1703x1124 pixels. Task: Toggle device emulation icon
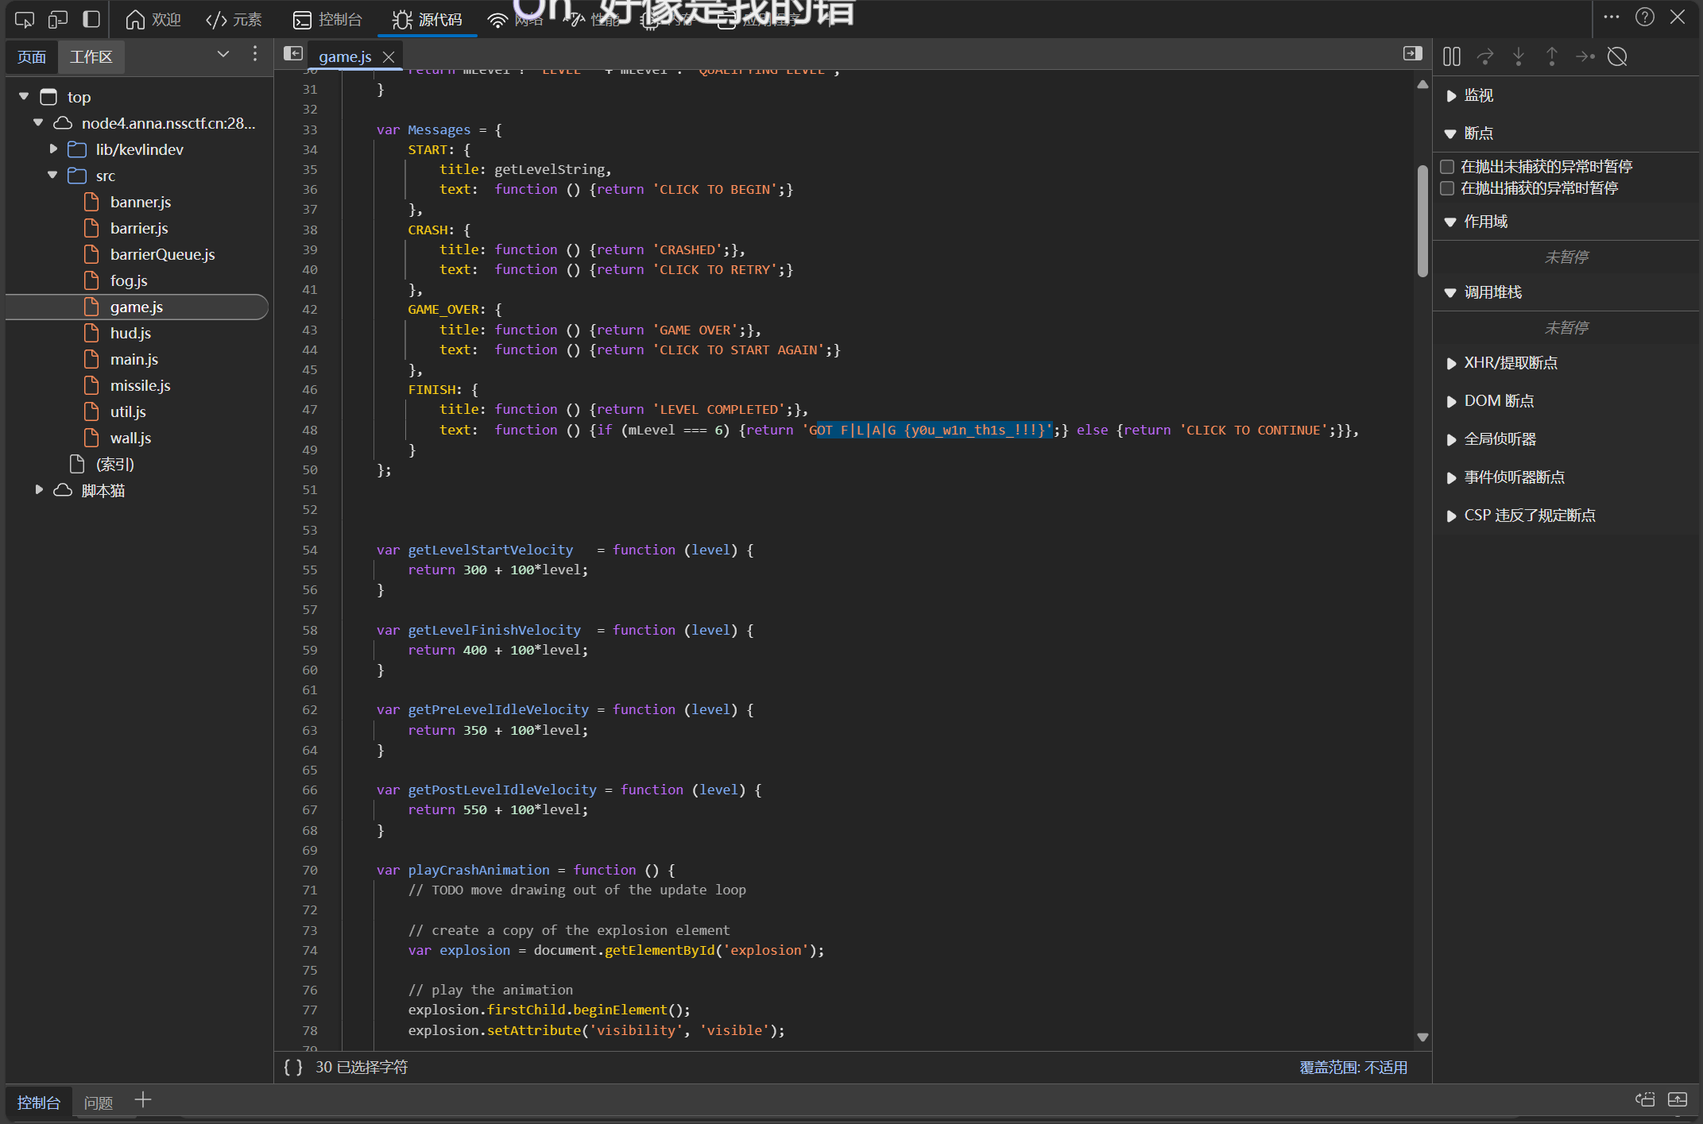tap(58, 19)
